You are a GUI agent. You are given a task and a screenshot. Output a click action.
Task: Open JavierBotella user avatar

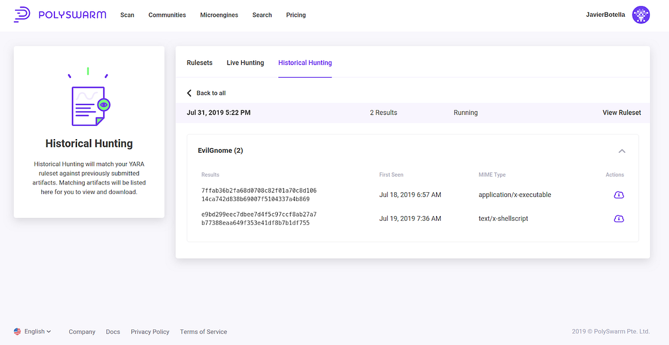[641, 15]
